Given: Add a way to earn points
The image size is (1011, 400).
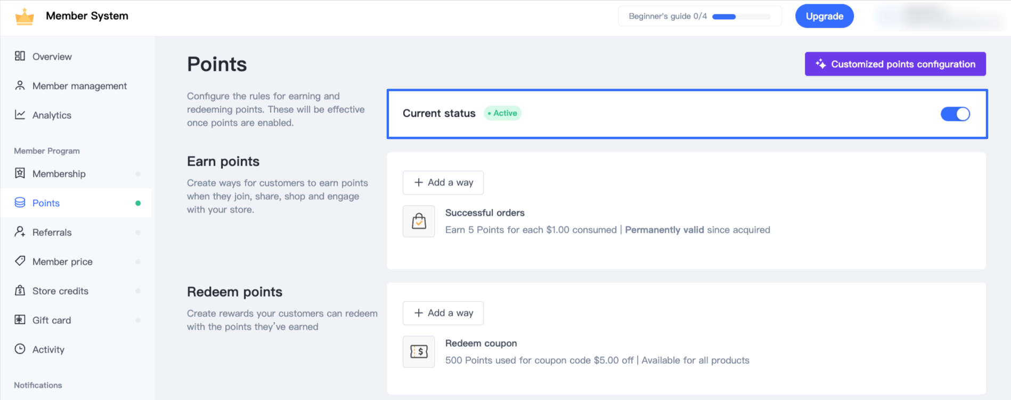Looking at the screenshot, I should pos(443,183).
